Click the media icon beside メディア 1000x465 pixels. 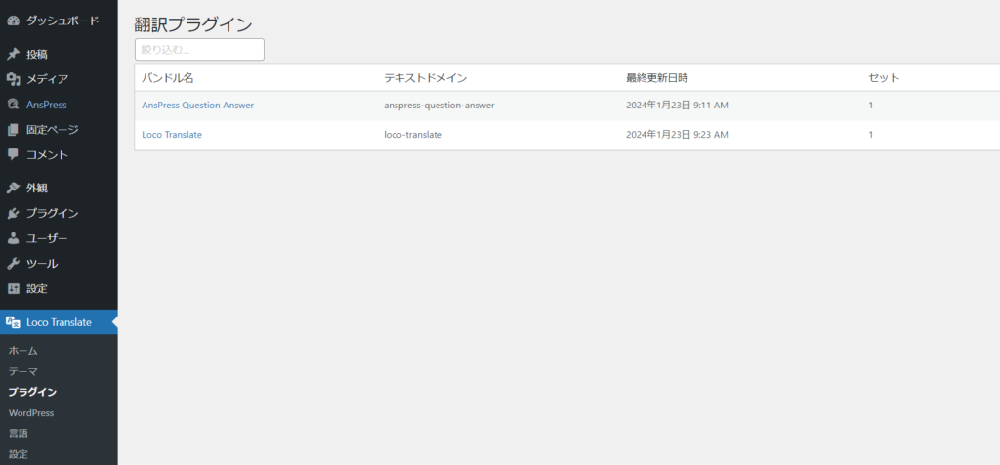pyautogui.click(x=13, y=79)
